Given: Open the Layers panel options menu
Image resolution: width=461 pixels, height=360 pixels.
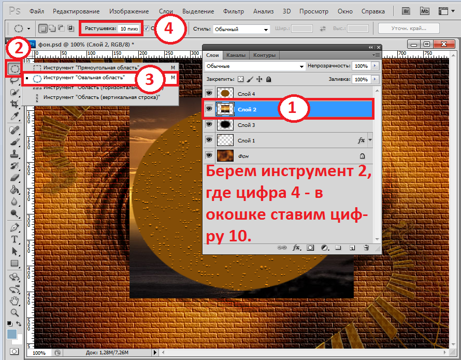Looking at the screenshot, I should coord(376,55).
